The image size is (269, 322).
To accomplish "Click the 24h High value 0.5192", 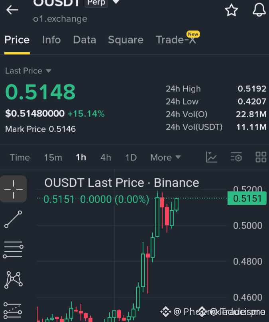I will click(x=252, y=89).
